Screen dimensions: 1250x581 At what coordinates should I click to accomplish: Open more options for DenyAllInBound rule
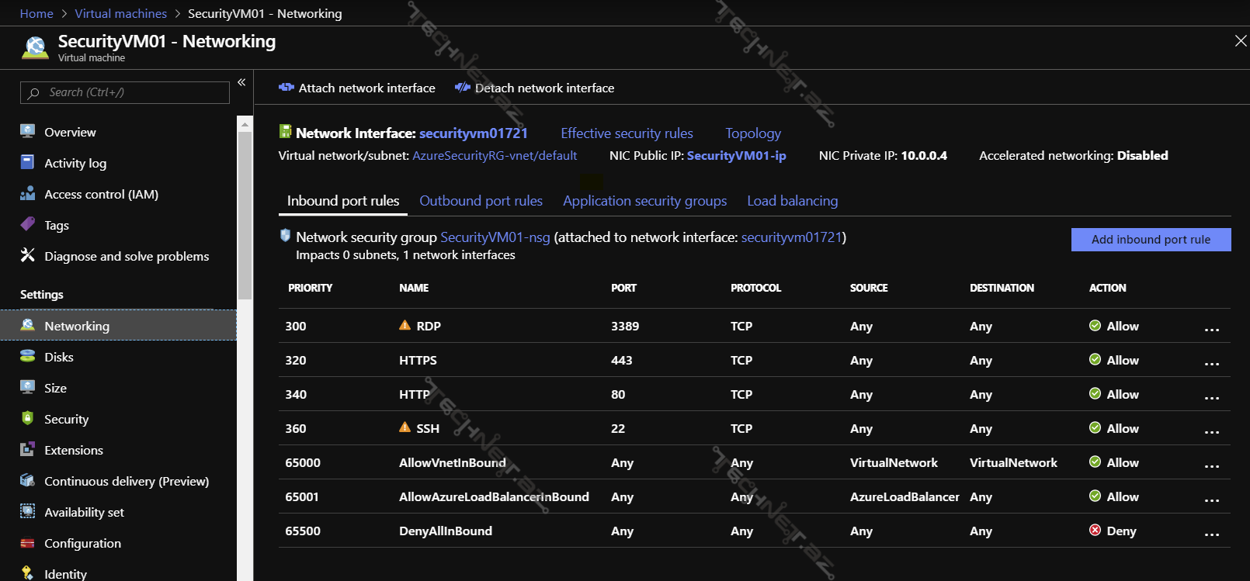tap(1211, 533)
